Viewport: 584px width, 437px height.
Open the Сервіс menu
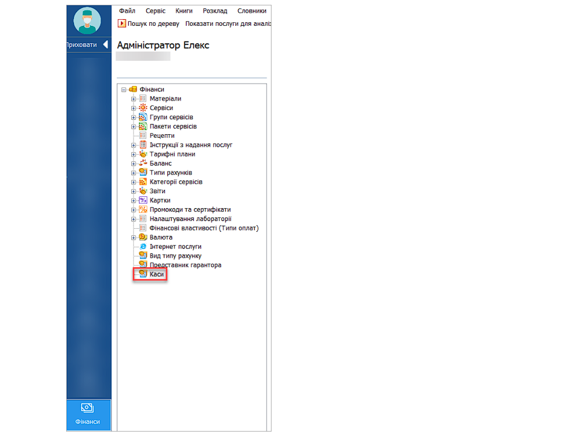pyautogui.click(x=155, y=11)
